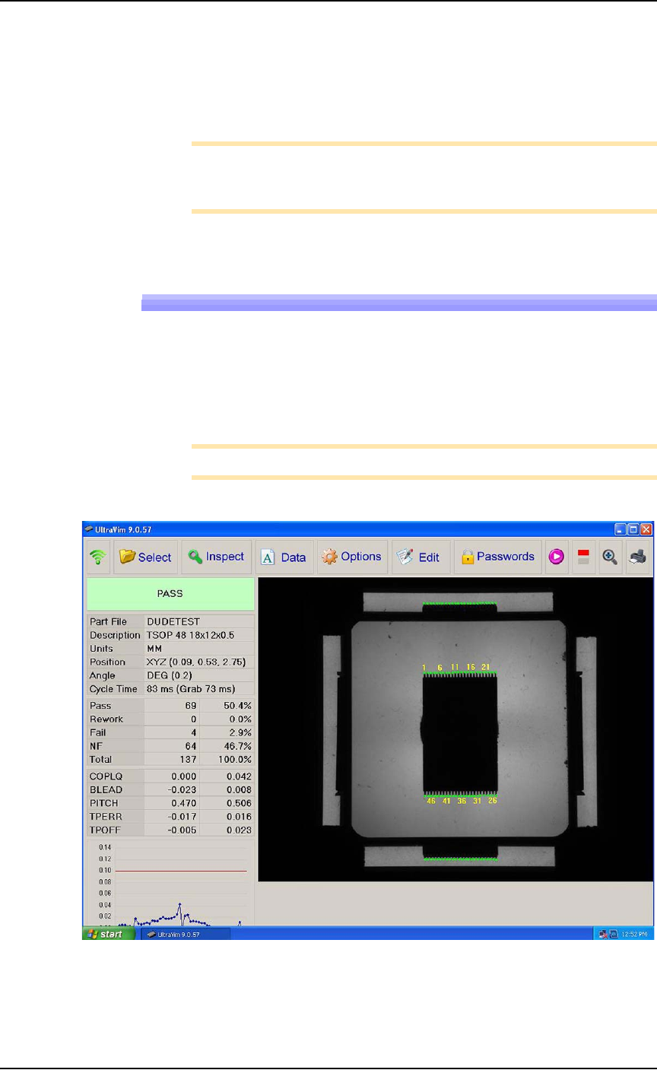657x1070 pixels.
Task: Click the Edit toolbar button
Action: 420,557
